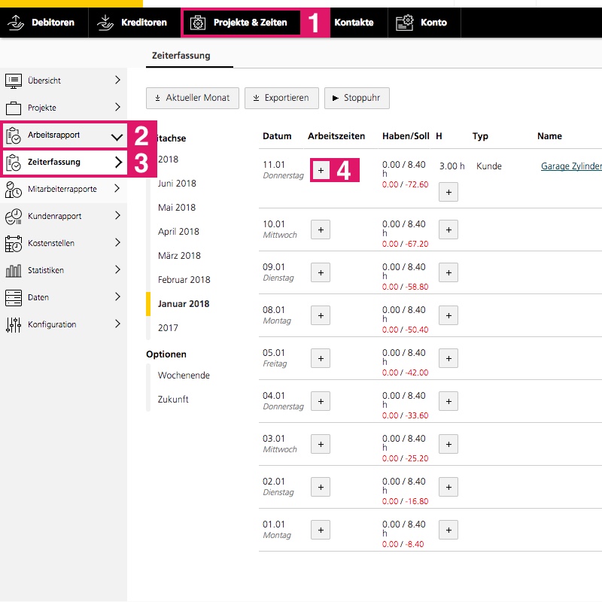Click the Projekte briefcase icon
The height and width of the screenshot is (602, 602).
click(14, 108)
